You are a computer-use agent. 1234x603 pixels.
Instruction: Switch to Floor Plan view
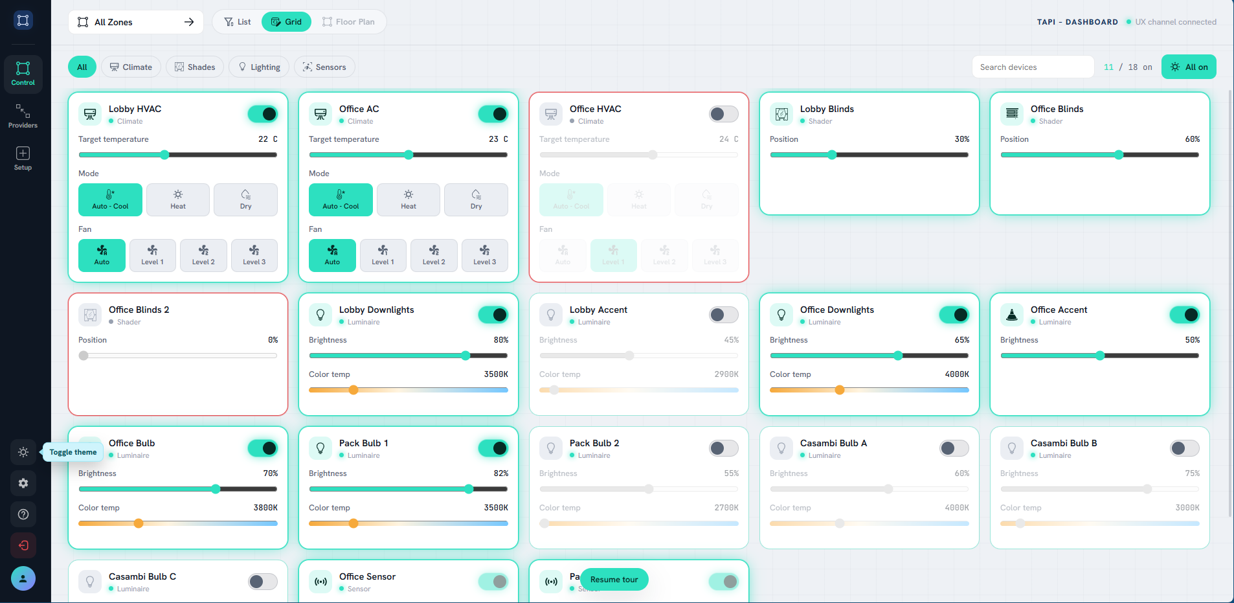point(348,22)
